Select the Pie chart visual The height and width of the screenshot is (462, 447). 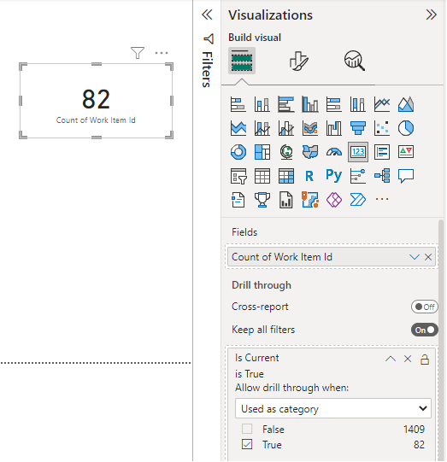click(x=406, y=128)
